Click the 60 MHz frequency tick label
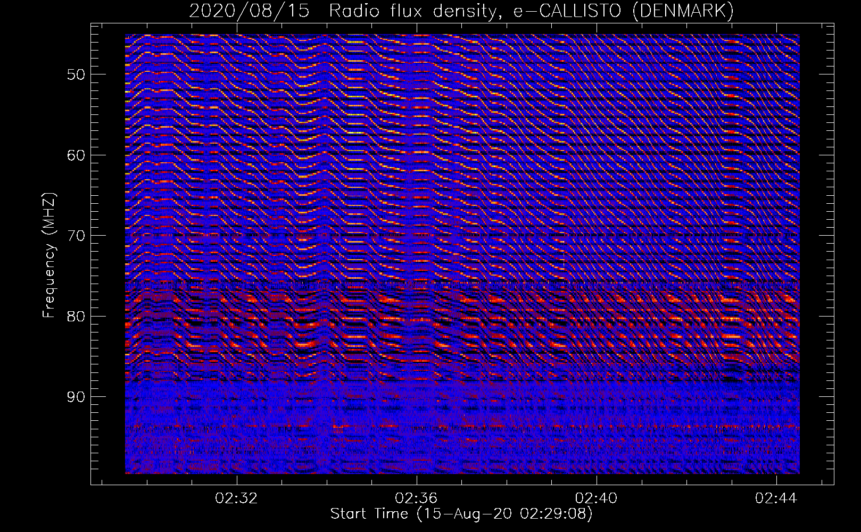 click(76, 155)
